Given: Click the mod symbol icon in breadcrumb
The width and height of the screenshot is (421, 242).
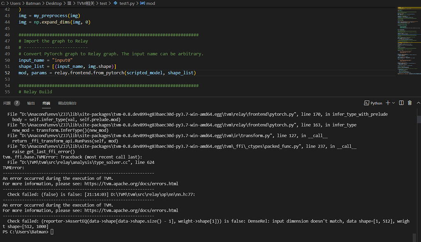Looking at the screenshot, I should click(142, 3).
